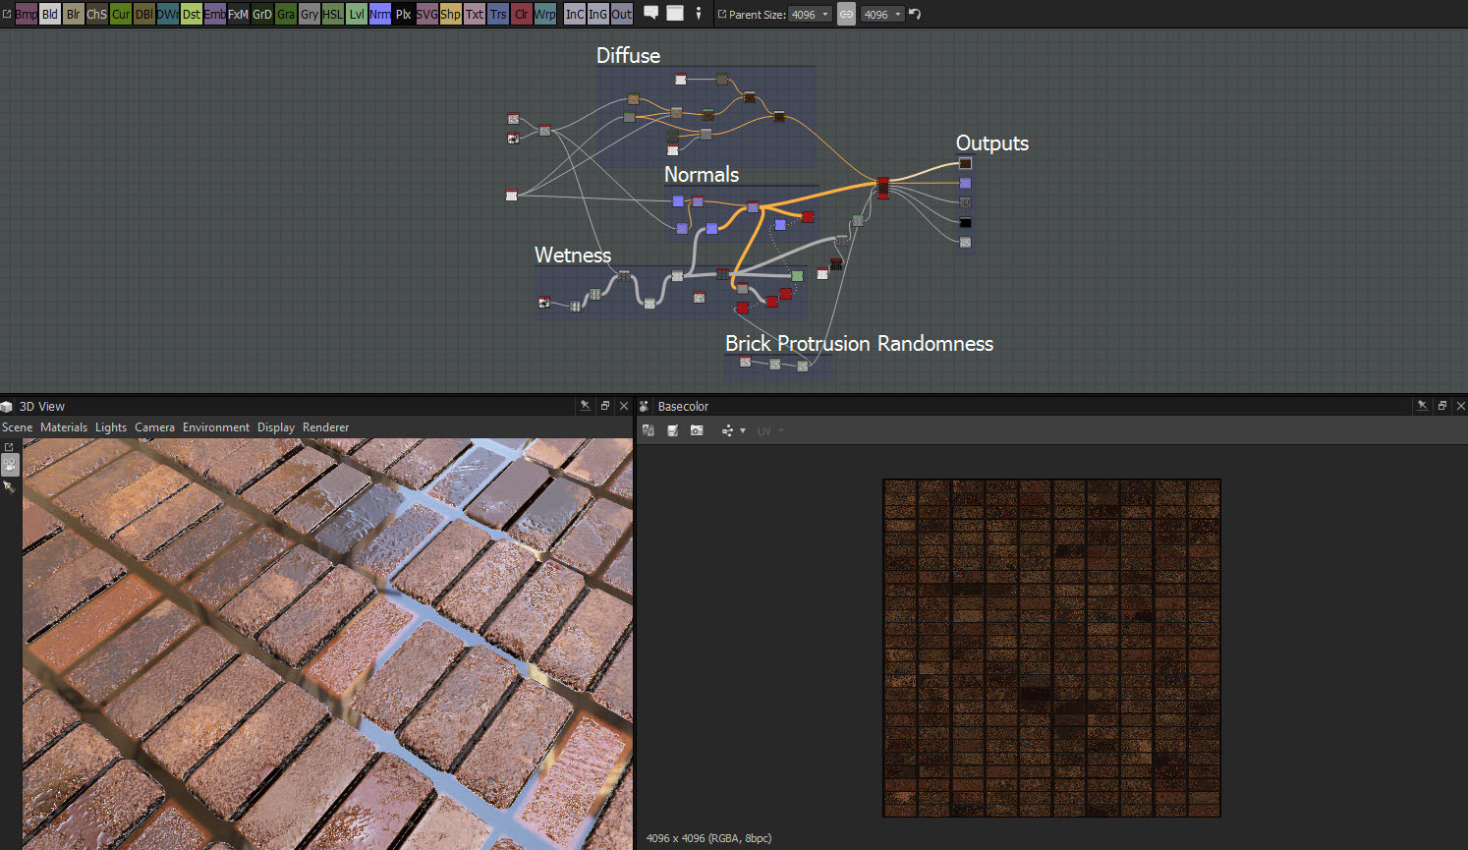Click the pin icon in the graph toolbar
The height and width of the screenshot is (850, 1468).
[x=700, y=13]
